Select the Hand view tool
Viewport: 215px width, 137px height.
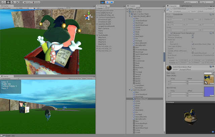tap(4, 2)
